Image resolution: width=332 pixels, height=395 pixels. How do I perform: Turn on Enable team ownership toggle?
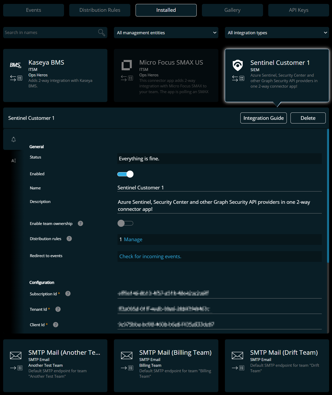pos(125,223)
